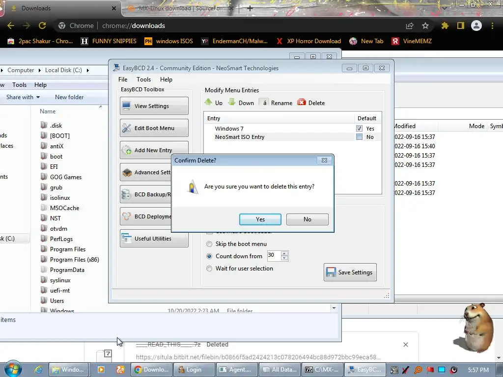Increase countdown value with up stepper

(284, 253)
